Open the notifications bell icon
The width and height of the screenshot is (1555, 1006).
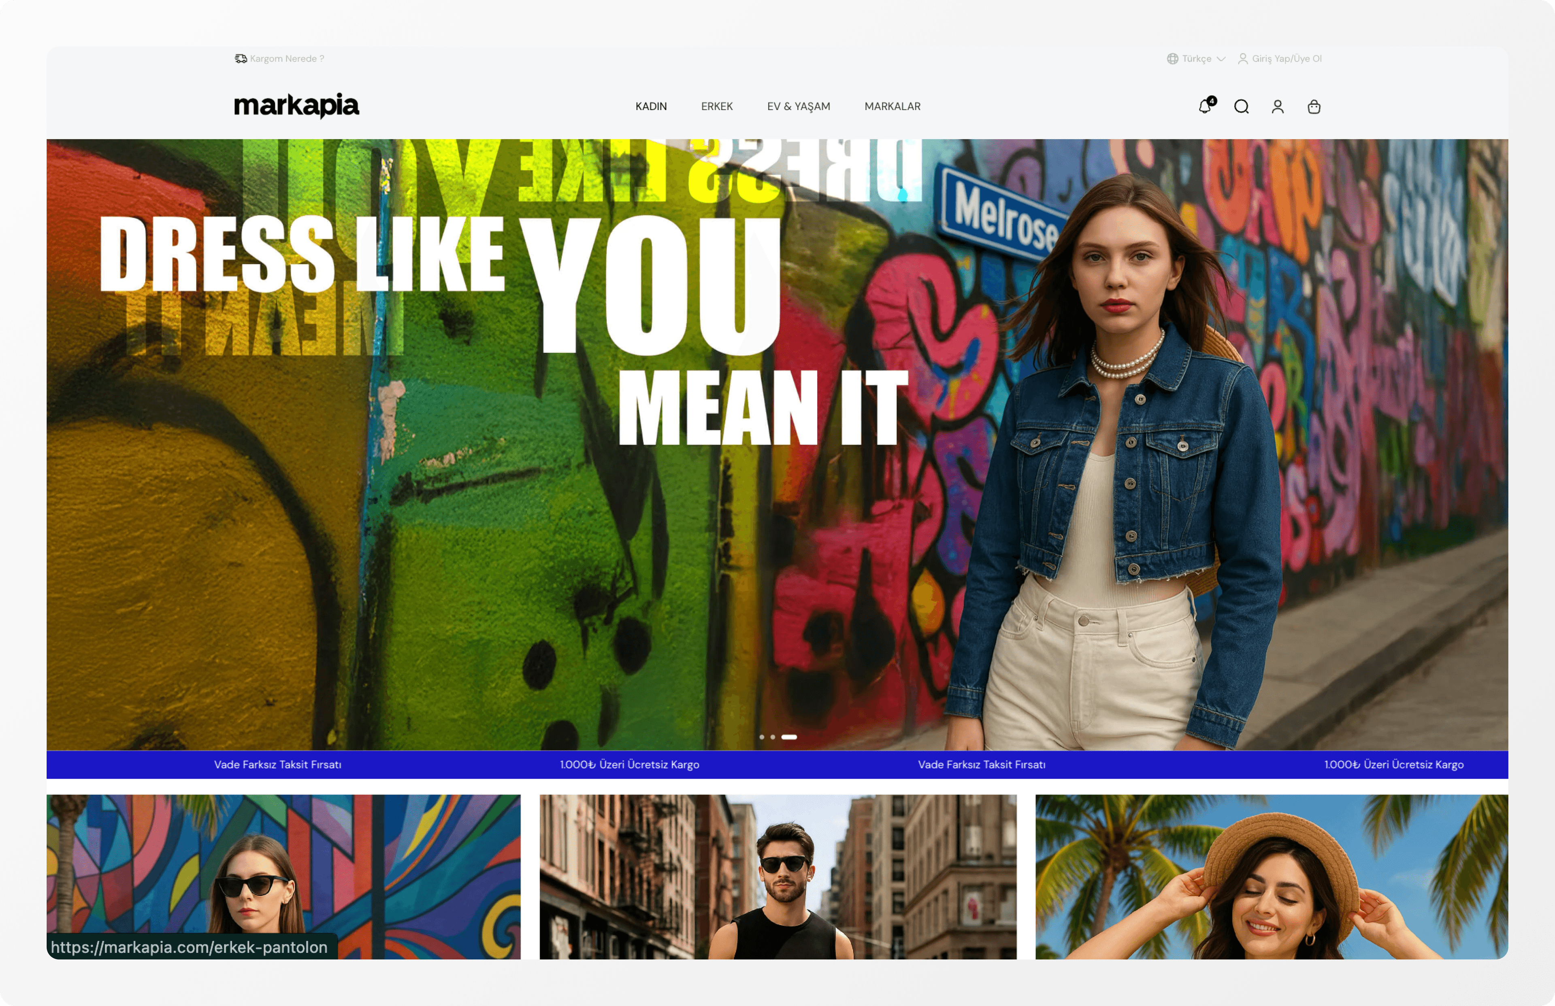(1205, 106)
